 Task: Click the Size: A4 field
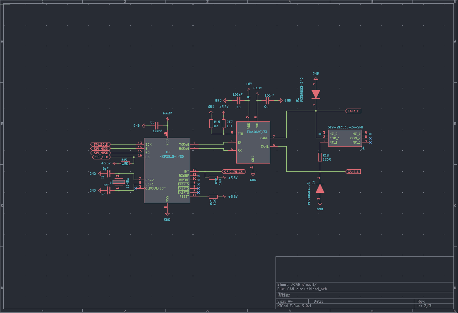coord(285,301)
